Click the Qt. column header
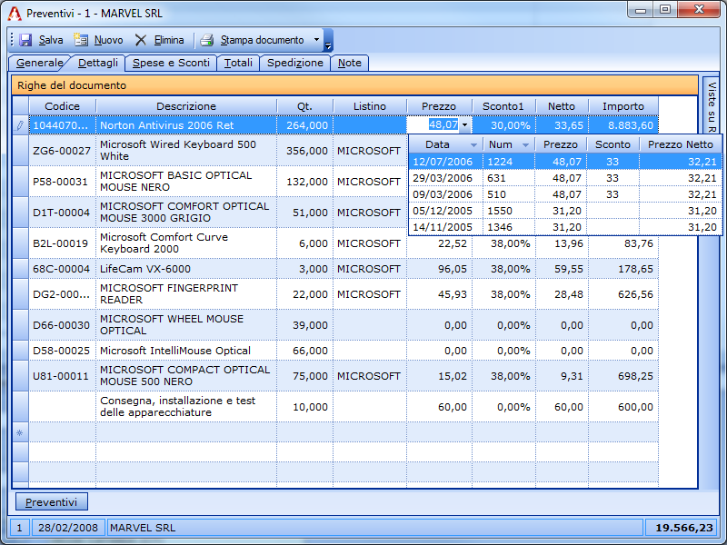The width and height of the screenshot is (727, 545). (x=304, y=106)
